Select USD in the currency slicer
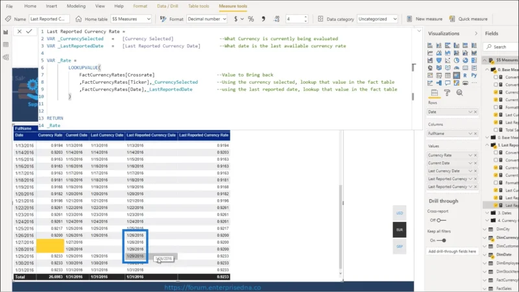Viewport: 519px width, 292px height. click(400, 213)
